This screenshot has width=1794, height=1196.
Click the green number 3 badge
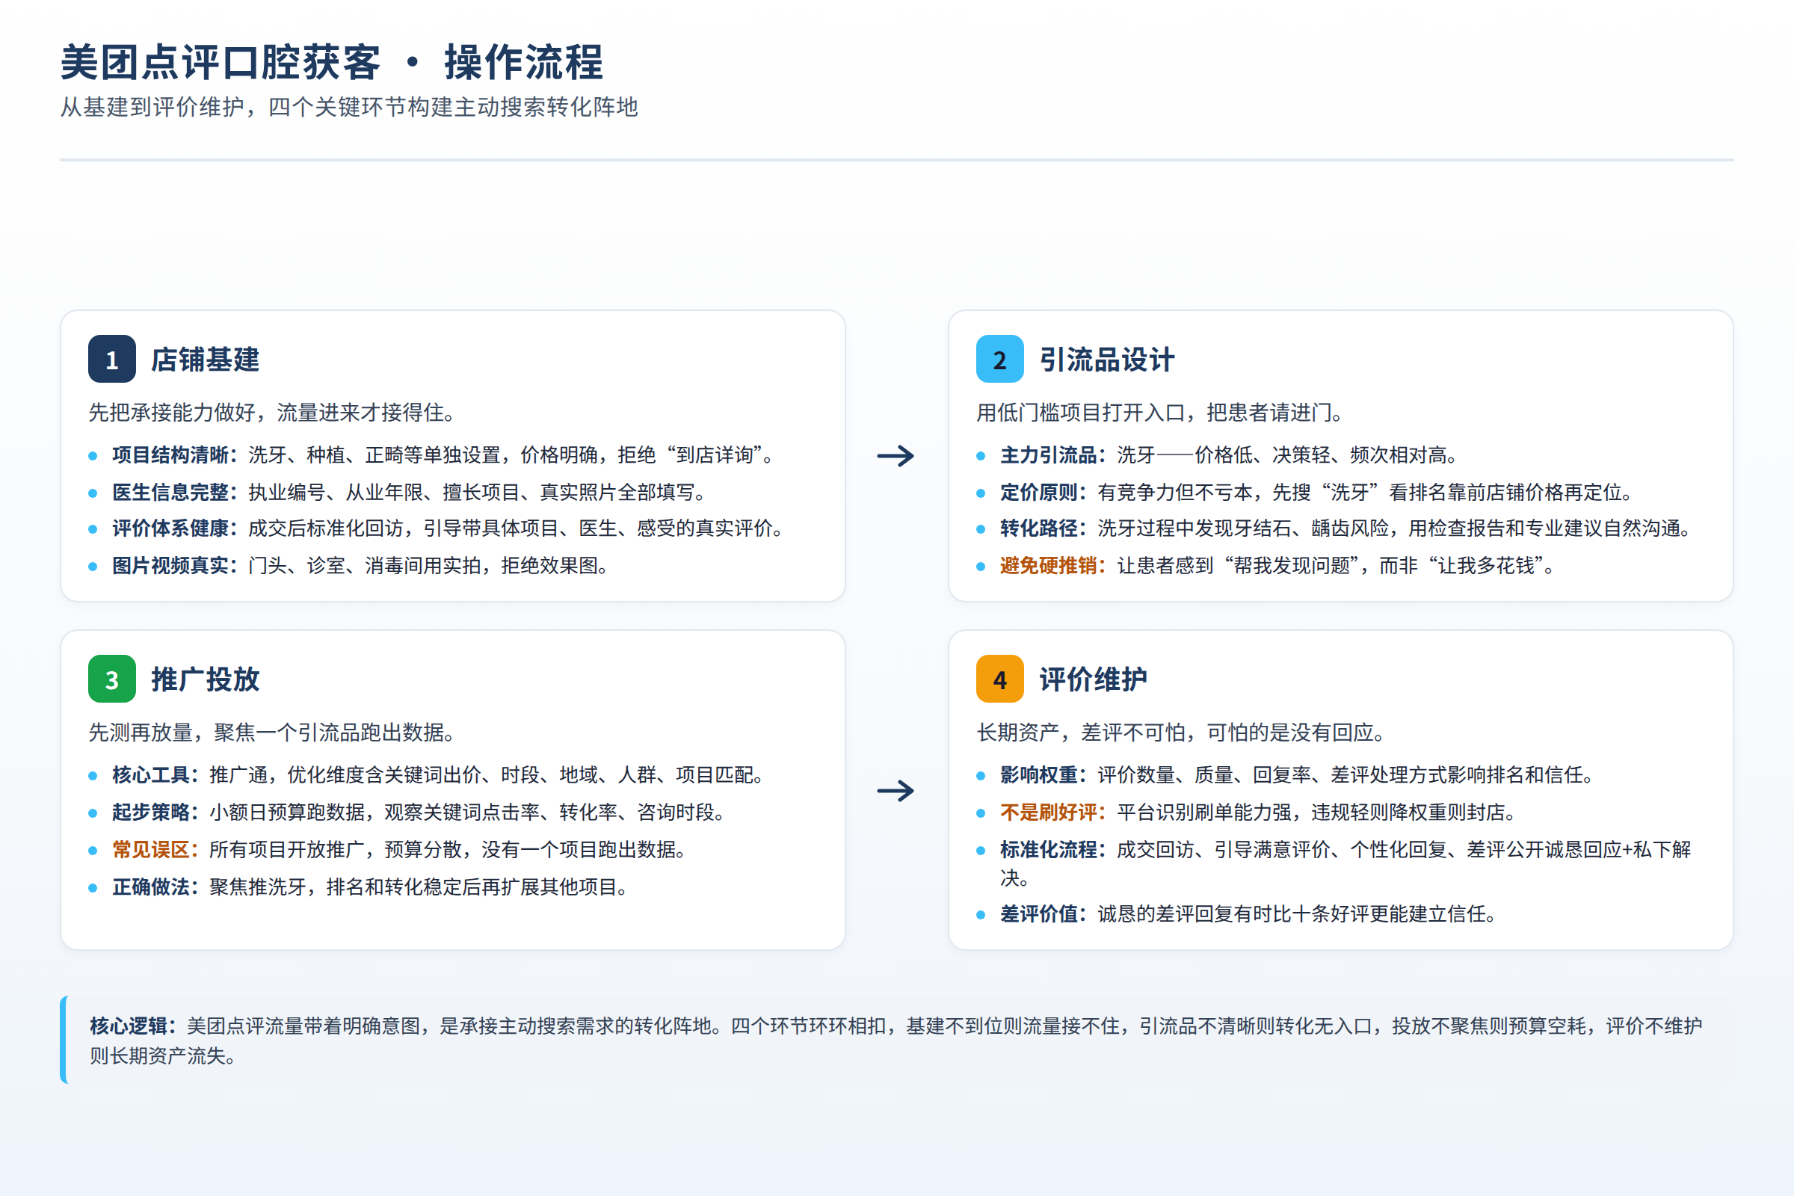click(112, 679)
